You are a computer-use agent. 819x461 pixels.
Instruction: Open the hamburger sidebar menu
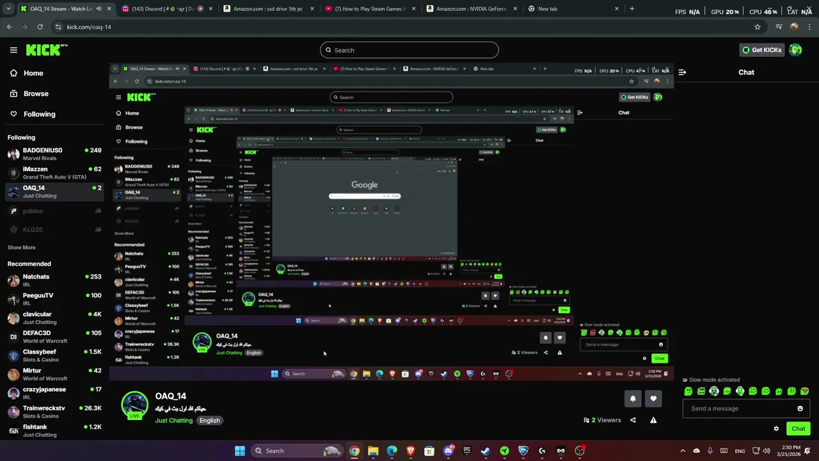click(x=13, y=50)
